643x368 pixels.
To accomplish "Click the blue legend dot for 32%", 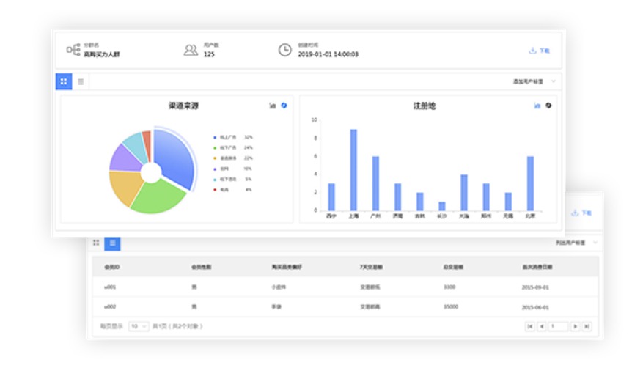I will pos(215,137).
